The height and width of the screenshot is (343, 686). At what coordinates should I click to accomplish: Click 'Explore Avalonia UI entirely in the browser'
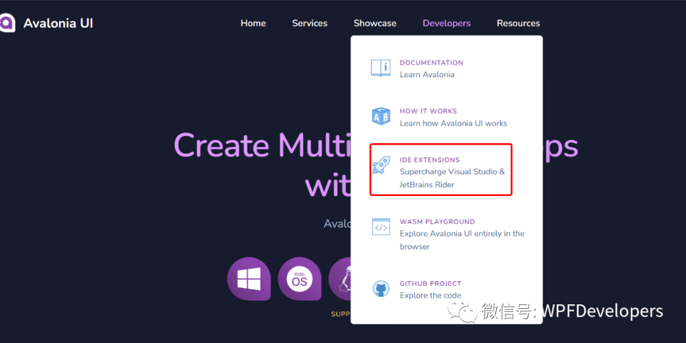point(462,240)
